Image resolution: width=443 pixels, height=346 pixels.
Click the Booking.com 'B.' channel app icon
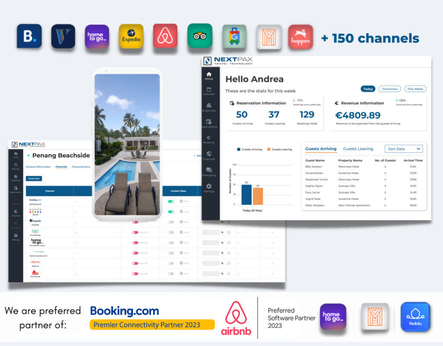click(29, 36)
